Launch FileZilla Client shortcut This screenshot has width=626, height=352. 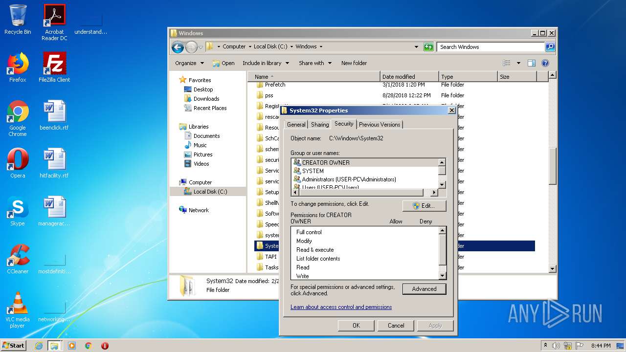(x=54, y=67)
